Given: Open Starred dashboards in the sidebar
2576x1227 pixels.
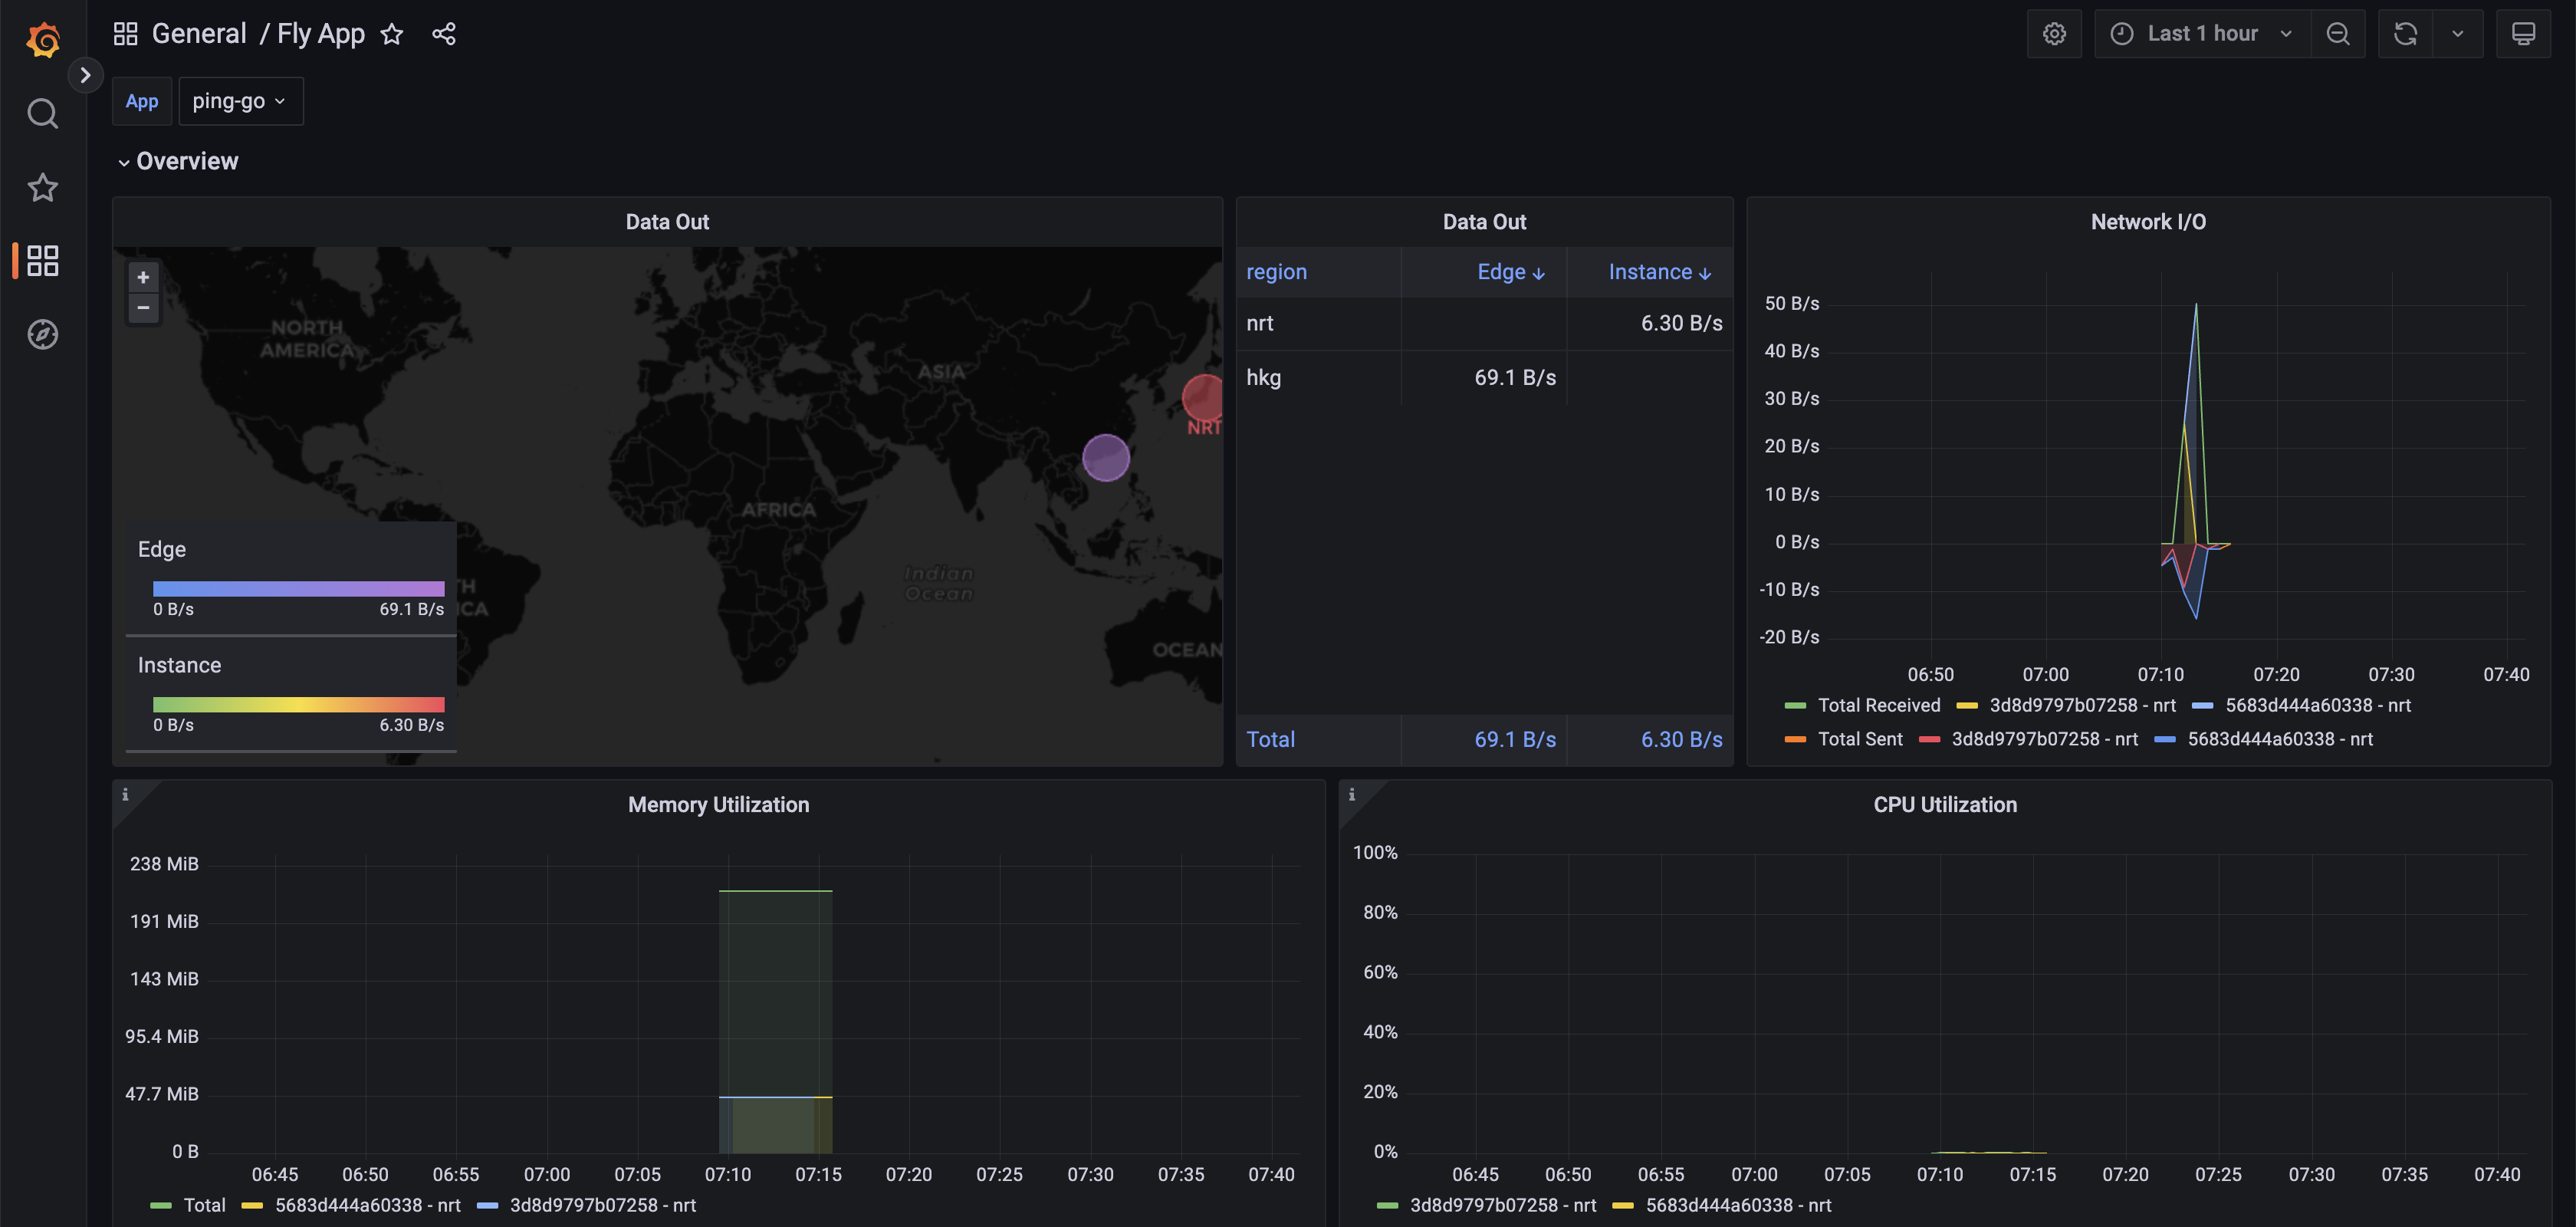Looking at the screenshot, I should (x=42, y=188).
